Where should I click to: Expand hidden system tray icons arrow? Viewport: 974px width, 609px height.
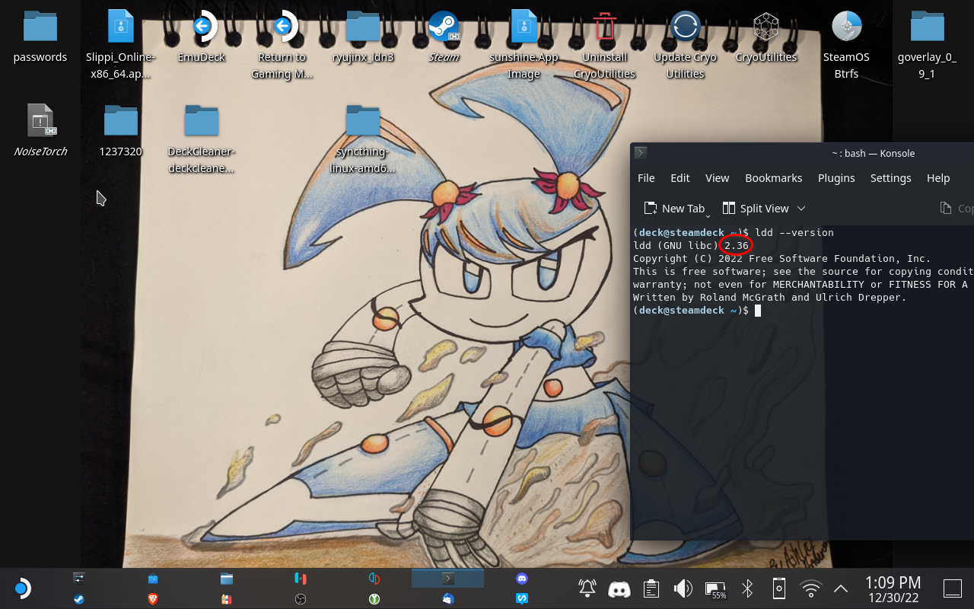click(x=841, y=588)
